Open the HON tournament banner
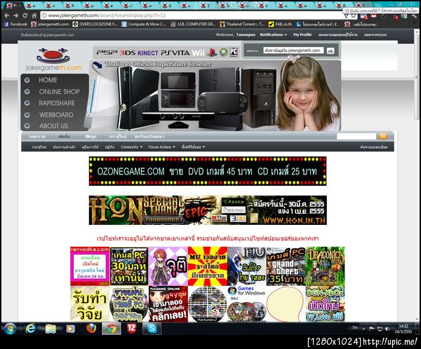This screenshot has height=349, width=421. [208, 210]
